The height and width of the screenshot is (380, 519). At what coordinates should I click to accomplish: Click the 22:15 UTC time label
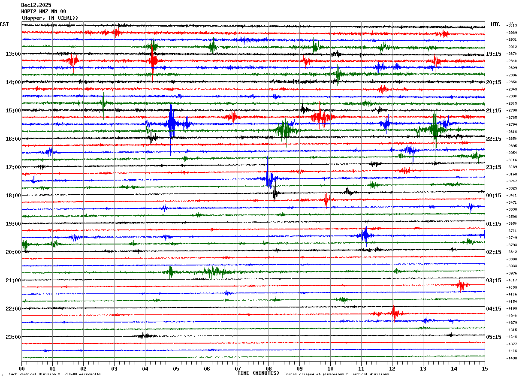(494, 139)
